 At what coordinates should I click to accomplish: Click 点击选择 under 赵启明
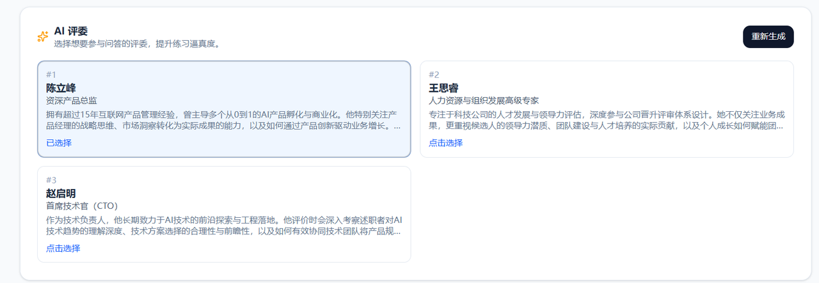pyautogui.click(x=63, y=248)
